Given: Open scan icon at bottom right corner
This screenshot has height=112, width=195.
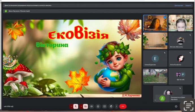Looking at the screenshot, I should pyautogui.click(x=188, y=106).
